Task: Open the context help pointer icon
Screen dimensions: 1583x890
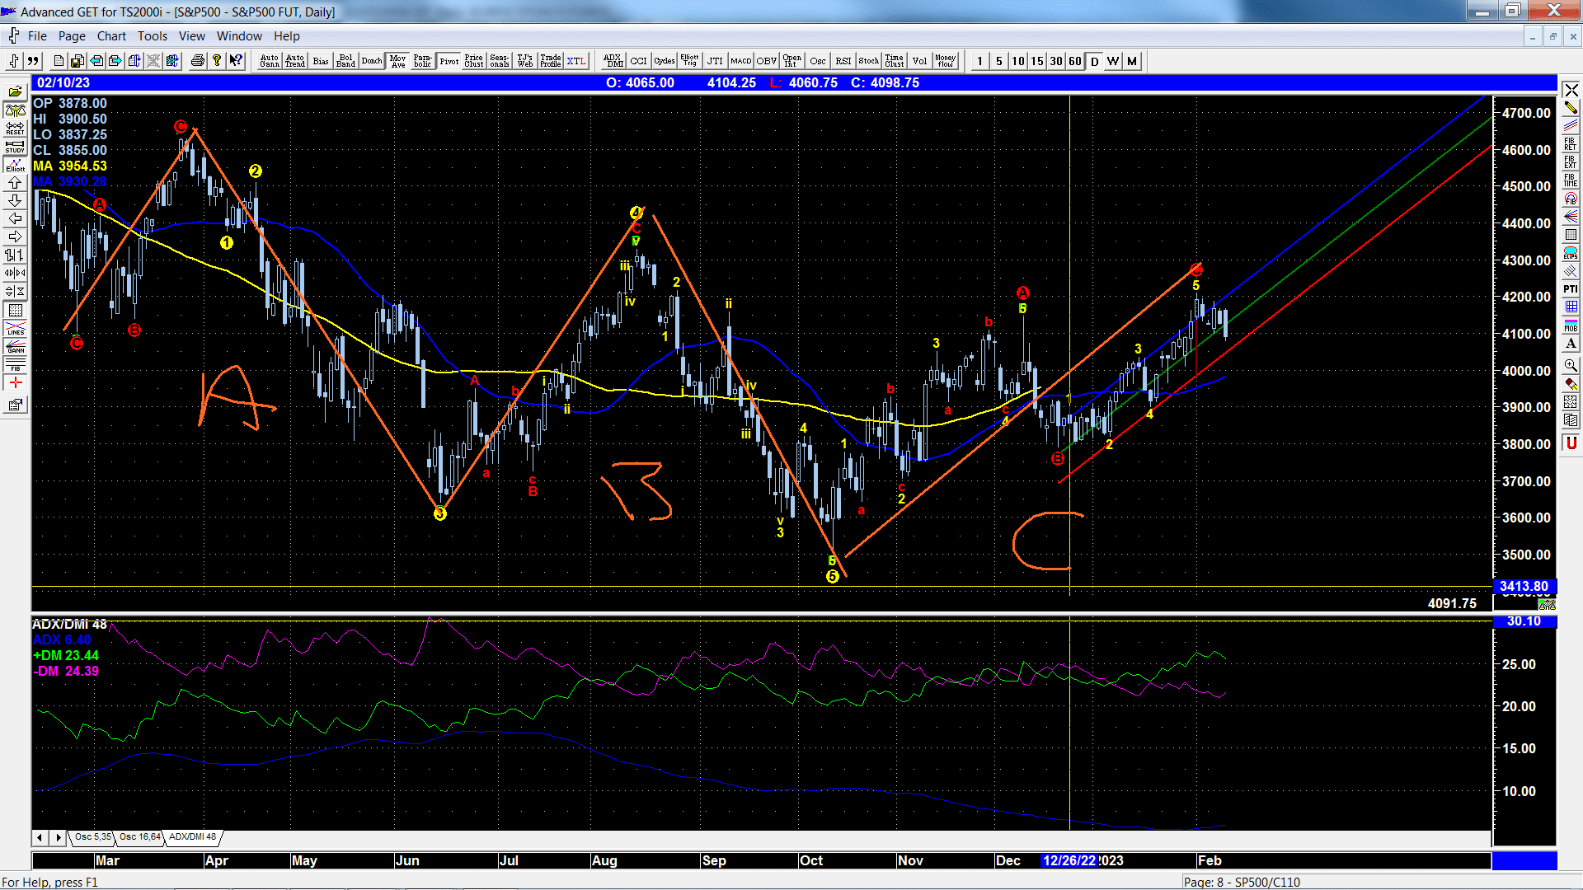Action: coord(236,61)
